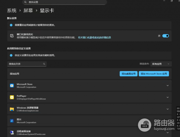
Task: Click the search magnifier icon in the settings search bar
Action: click(25, 2)
